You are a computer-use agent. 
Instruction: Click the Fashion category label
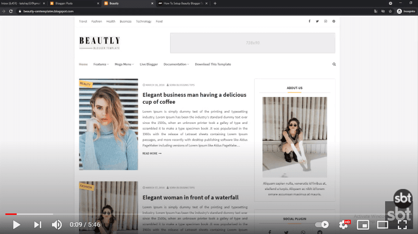point(86,187)
